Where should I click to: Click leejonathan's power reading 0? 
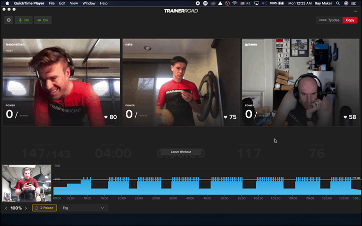[10, 114]
